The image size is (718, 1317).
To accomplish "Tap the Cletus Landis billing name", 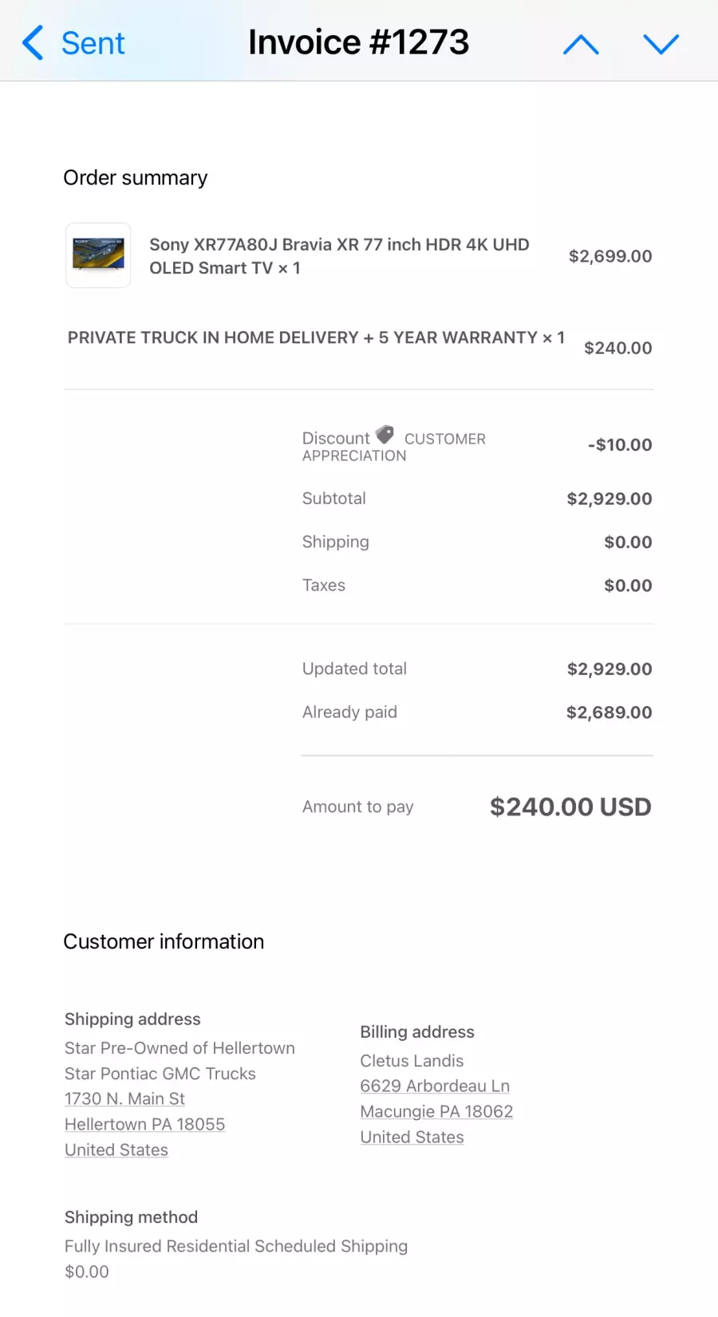I will [x=412, y=1060].
